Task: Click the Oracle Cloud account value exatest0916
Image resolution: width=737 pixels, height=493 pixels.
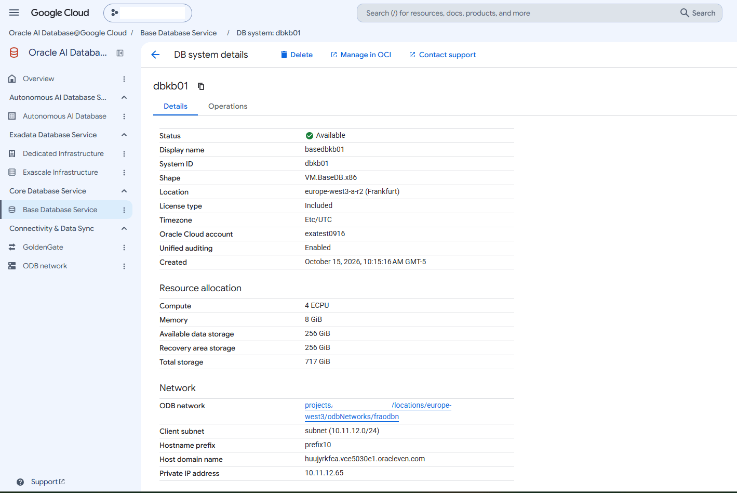Action: tap(325, 233)
